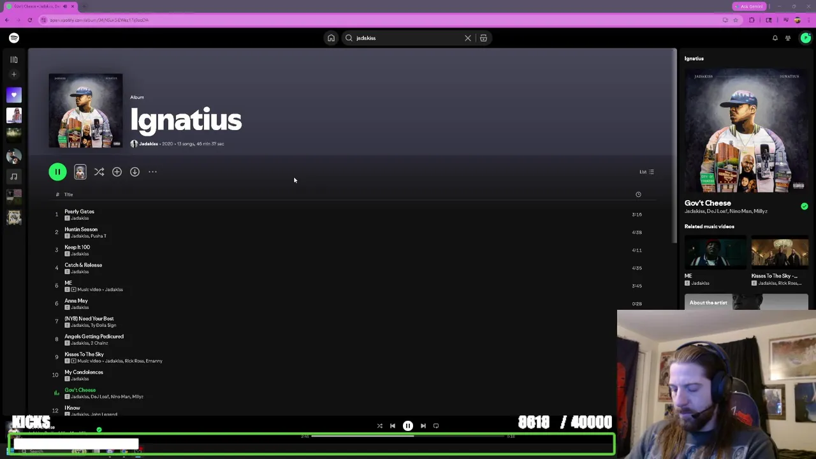Click the main view scrollbar
The image size is (816, 459).
pyautogui.click(x=675, y=145)
